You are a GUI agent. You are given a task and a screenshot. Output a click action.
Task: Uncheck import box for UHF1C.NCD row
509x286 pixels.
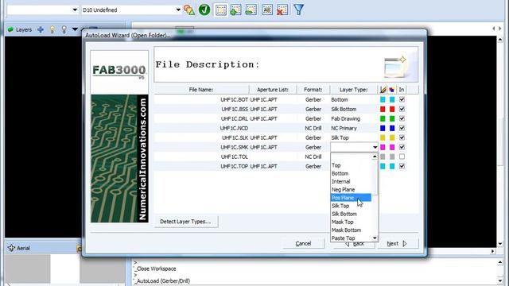[x=402, y=128]
